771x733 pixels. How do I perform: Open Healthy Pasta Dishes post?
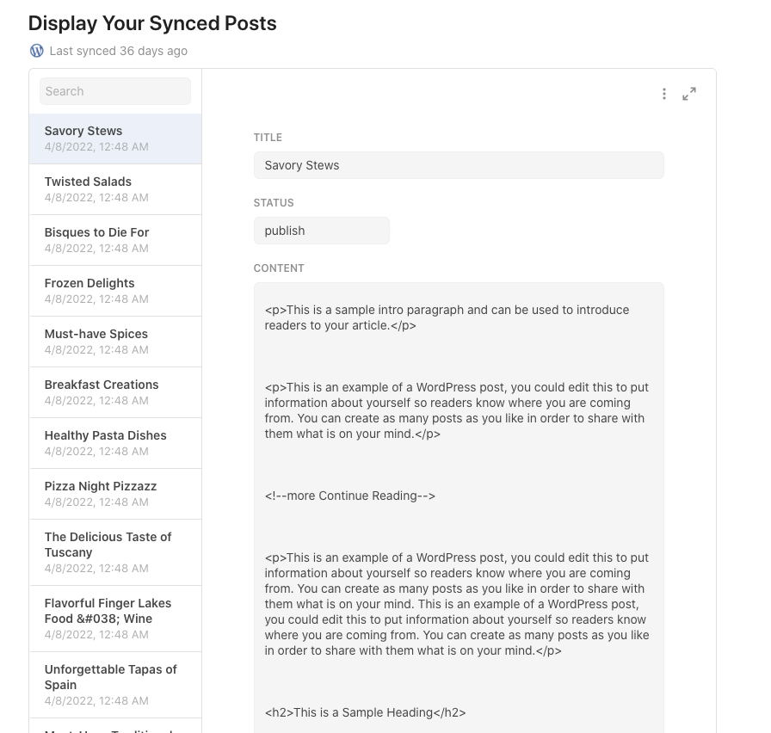(x=115, y=443)
